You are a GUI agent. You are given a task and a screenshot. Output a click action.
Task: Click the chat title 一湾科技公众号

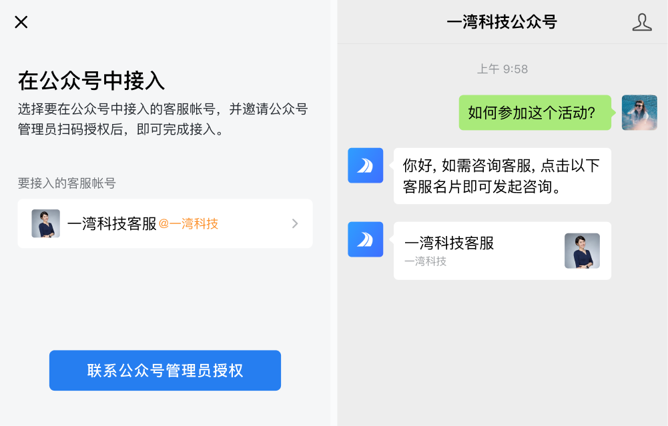(x=502, y=22)
